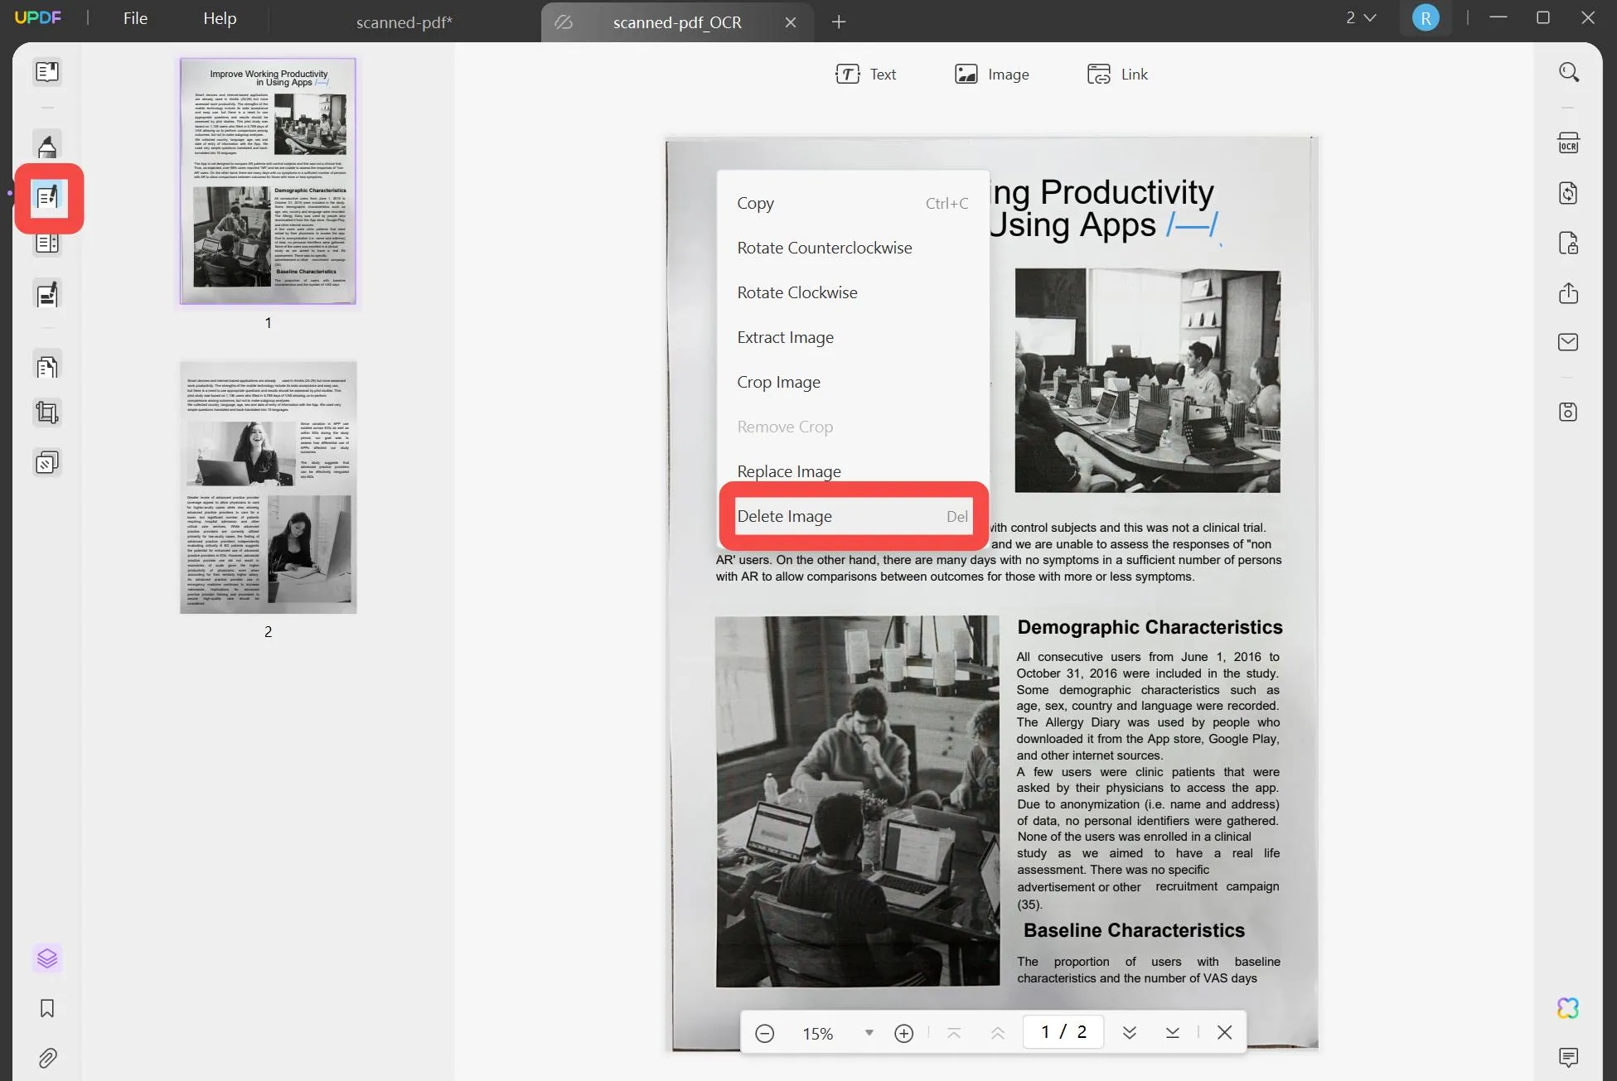Expand the version history dropdown showing 2
Screen dimensions: 1617x1081
[x=1358, y=17]
